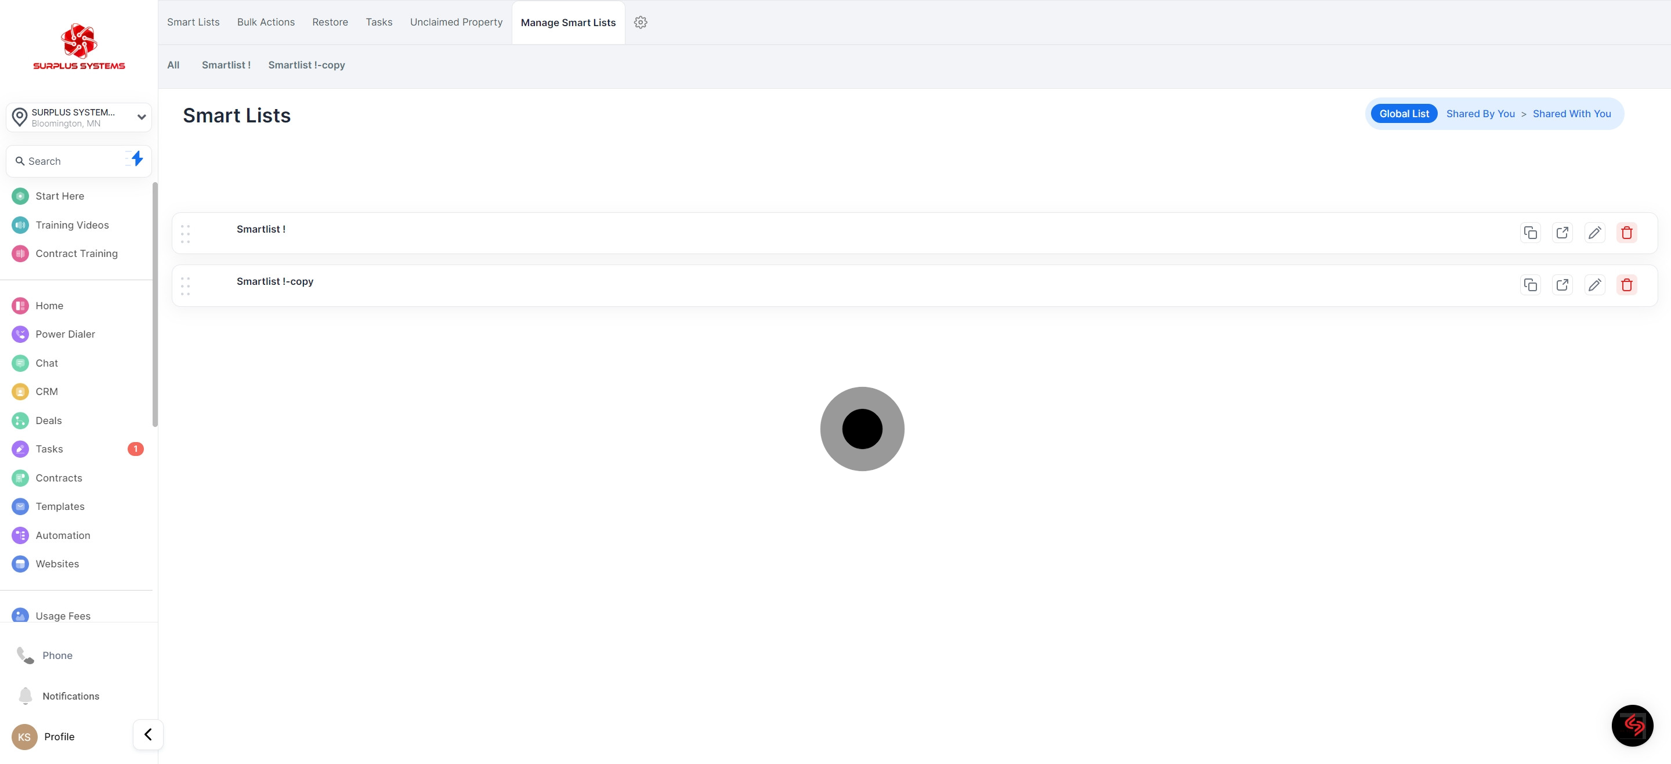
Task: Open the Bulk Actions tab
Action: tap(266, 23)
